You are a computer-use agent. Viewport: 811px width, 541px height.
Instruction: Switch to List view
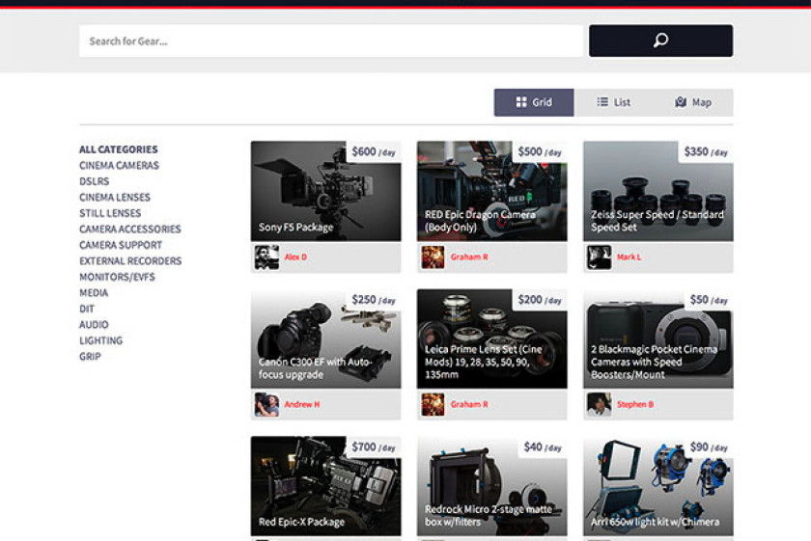pos(613,102)
